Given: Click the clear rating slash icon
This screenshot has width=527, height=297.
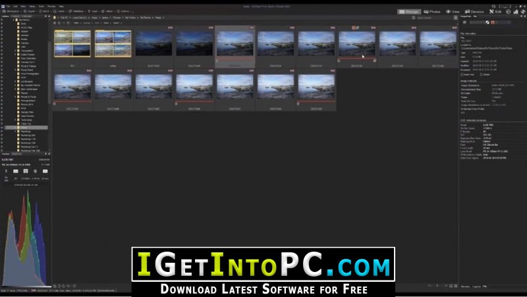Looking at the screenshot, I should [x=487, y=22].
